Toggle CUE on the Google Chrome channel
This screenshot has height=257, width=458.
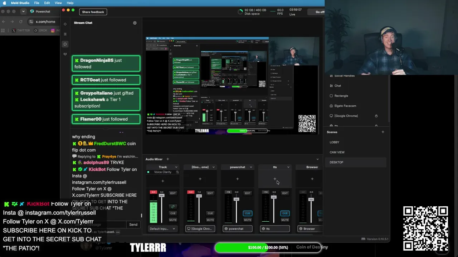(x=210, y=213)
